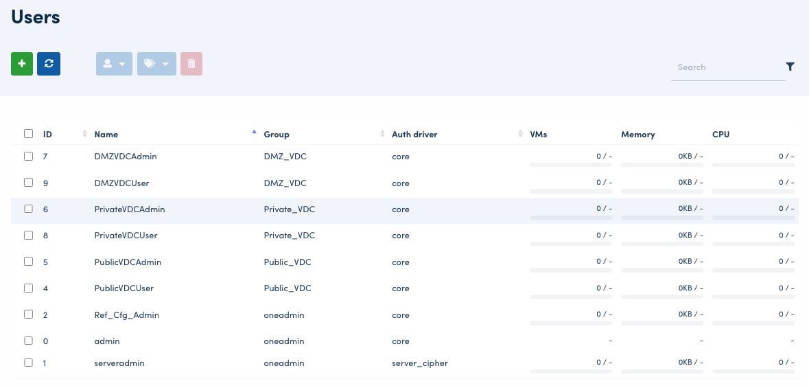Click the red trash delete button
Image resolution: width=809 pixels, height=388 pixels.
point(191,64)
